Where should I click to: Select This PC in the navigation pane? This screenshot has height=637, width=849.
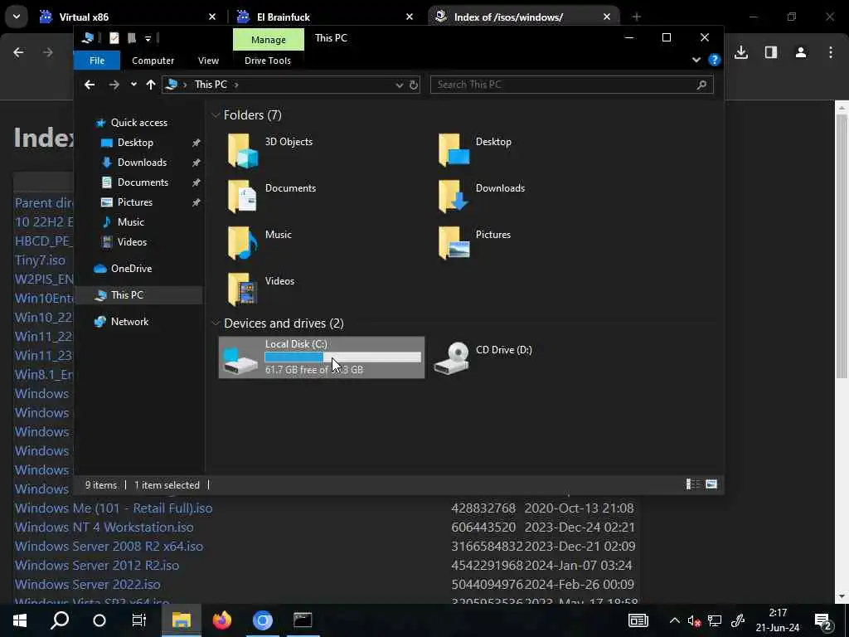point(127,294)
